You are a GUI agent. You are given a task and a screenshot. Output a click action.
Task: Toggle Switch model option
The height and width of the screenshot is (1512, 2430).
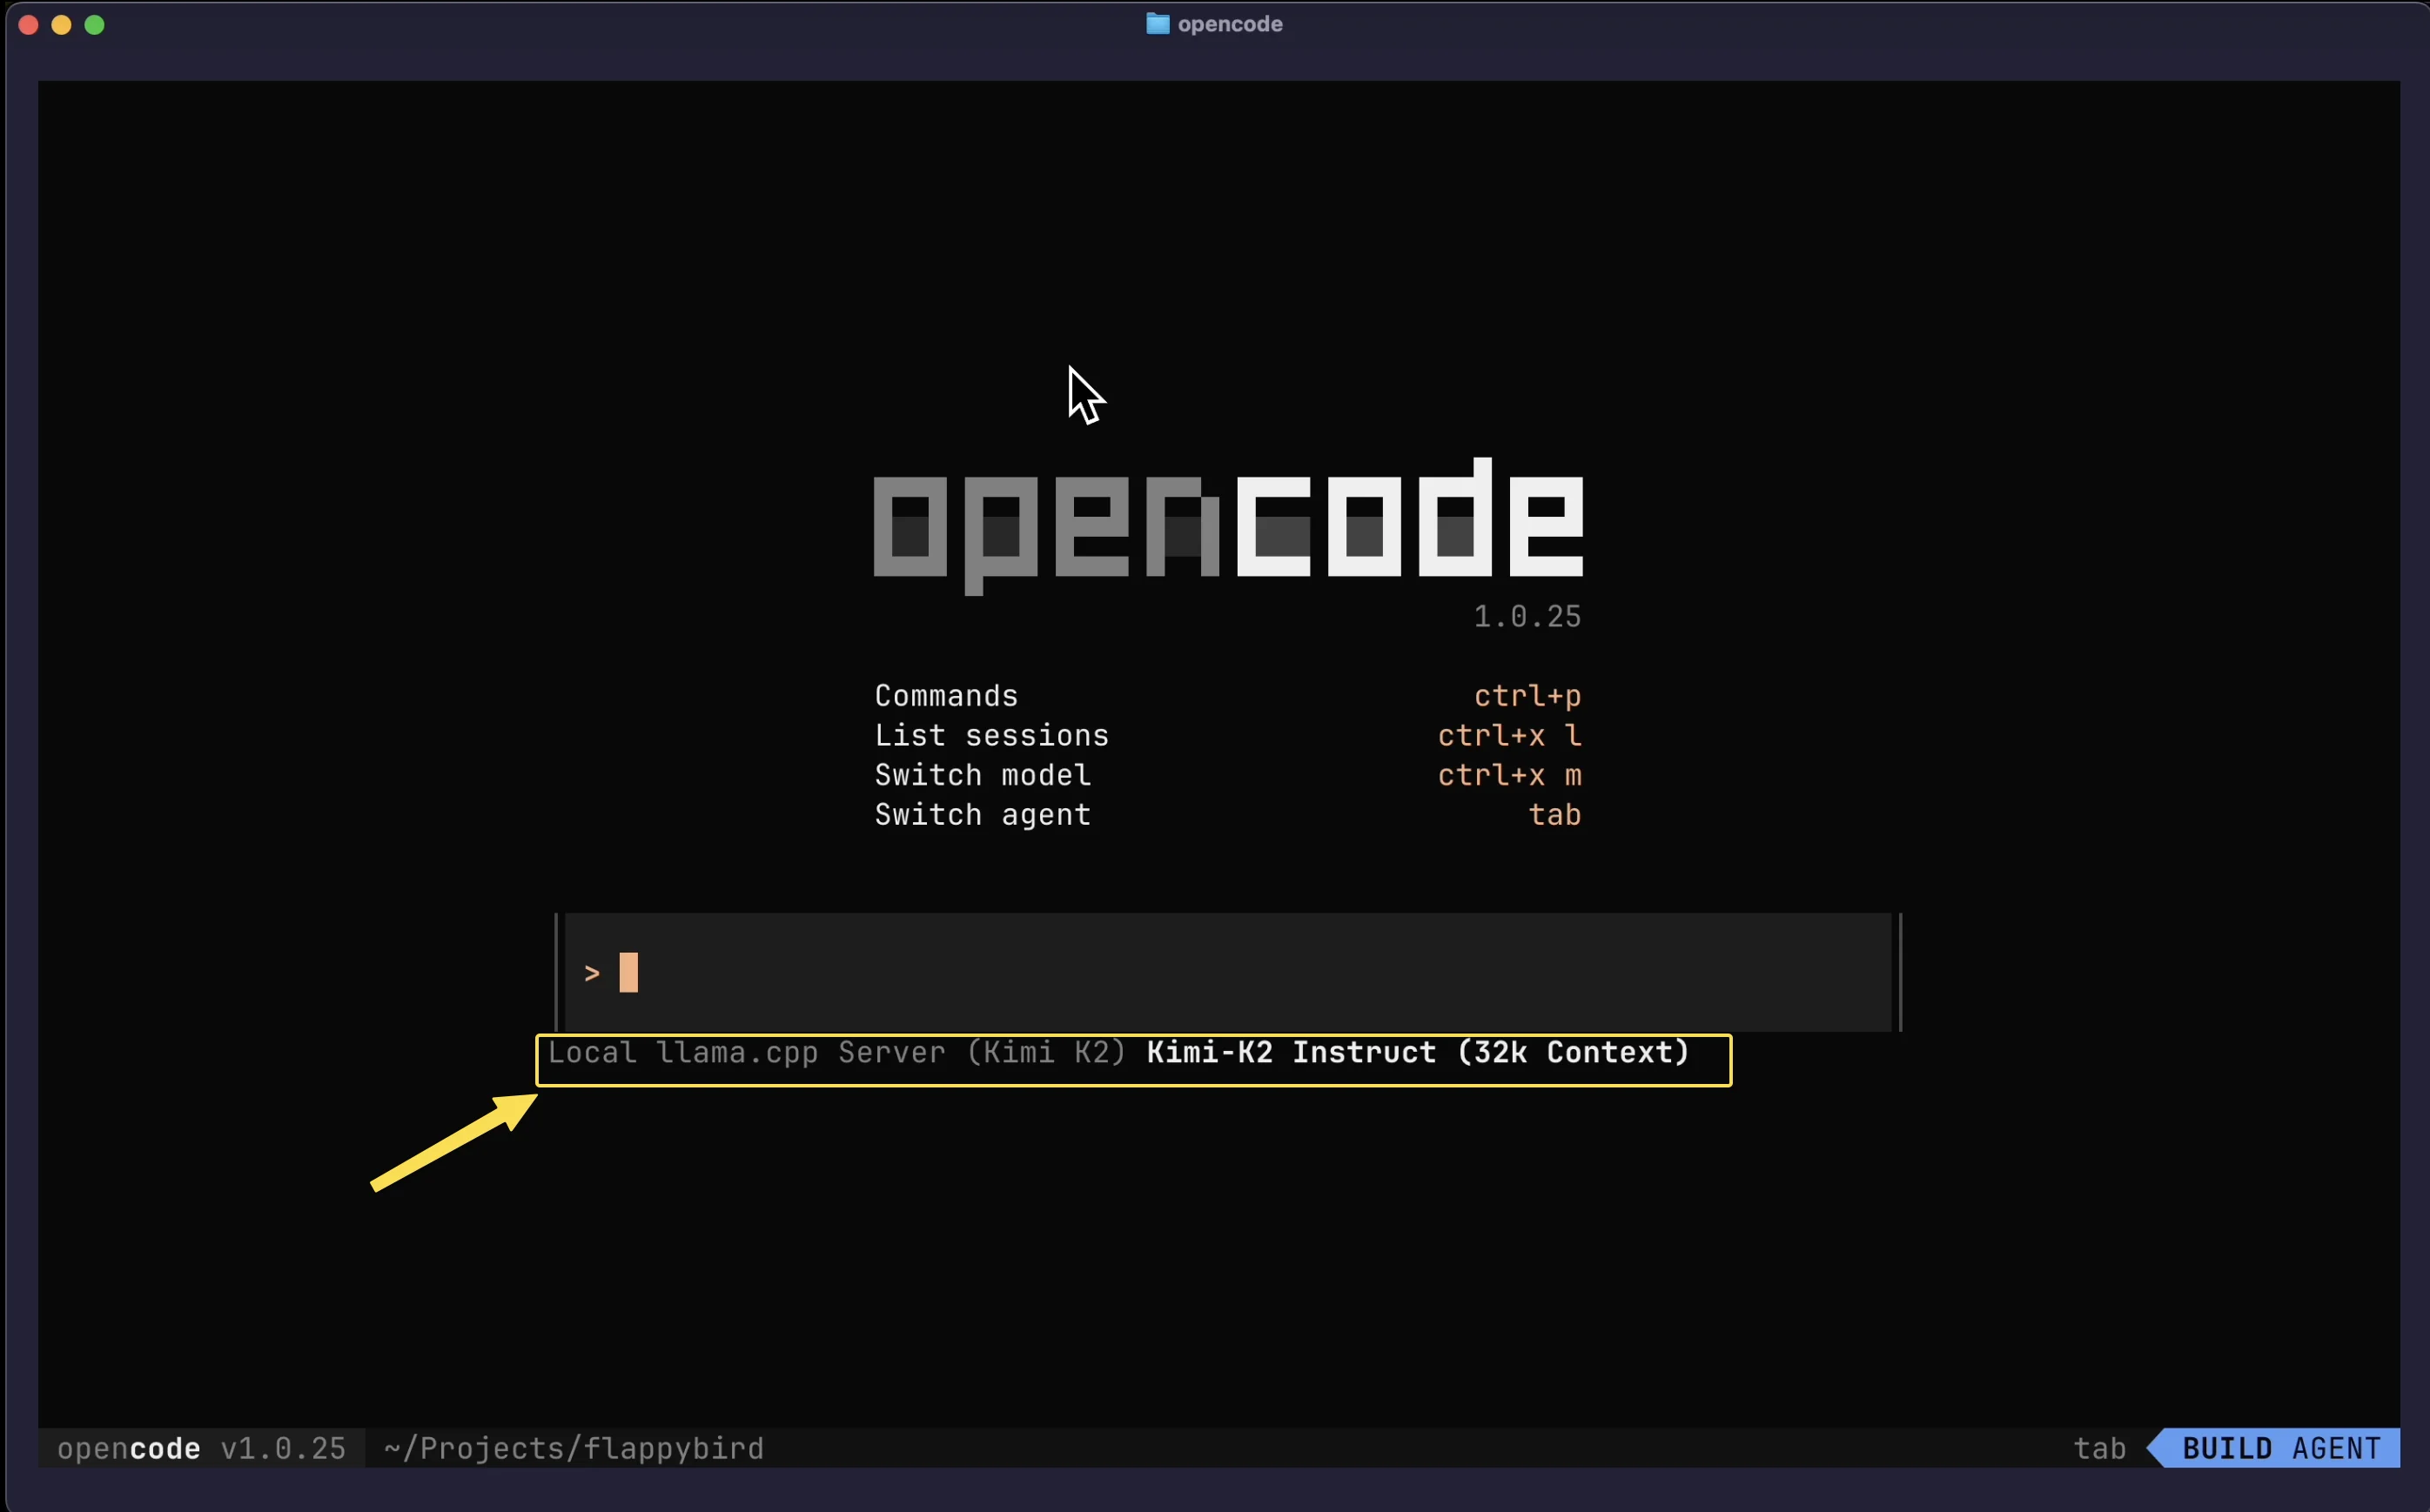click(x=983, y=775)
